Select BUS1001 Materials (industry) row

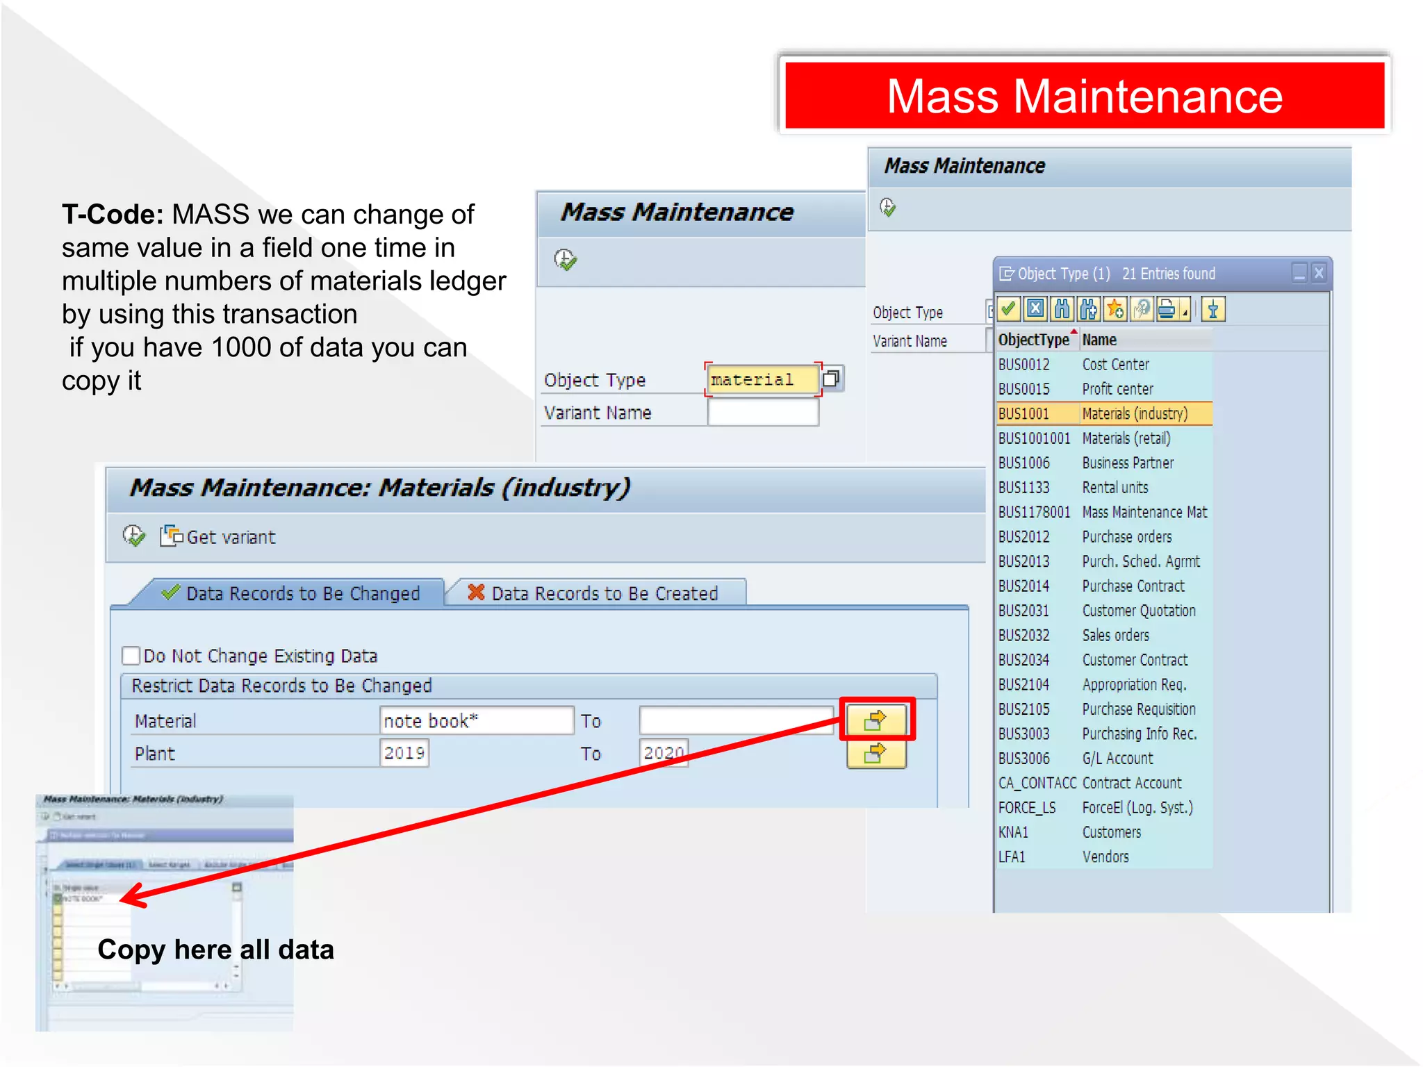point(1104,413)
